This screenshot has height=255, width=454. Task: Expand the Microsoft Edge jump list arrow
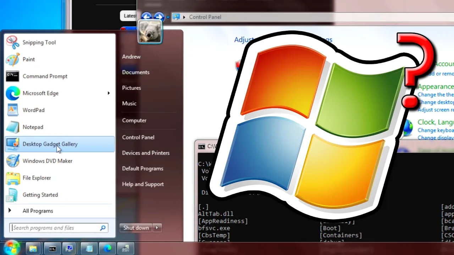pyautogui.click(x=109, y=93)
